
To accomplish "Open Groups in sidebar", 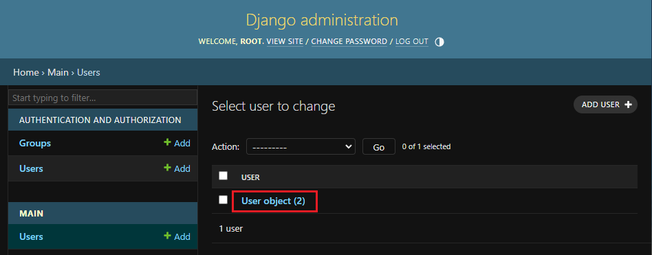I will [35, 143].
